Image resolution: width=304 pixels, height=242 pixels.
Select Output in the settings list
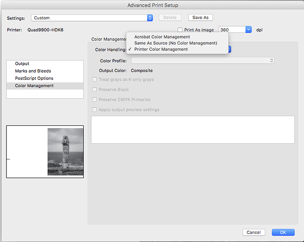(x=22, y=64)
